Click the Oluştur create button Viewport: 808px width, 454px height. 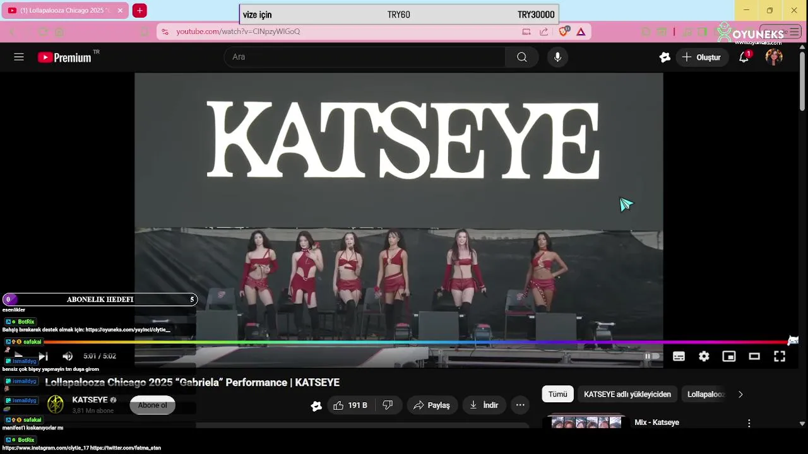[x=701, y=57]
